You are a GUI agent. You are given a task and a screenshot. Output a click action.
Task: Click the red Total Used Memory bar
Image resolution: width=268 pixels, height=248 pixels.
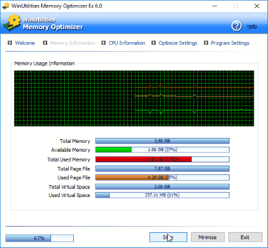pos(162,159)
